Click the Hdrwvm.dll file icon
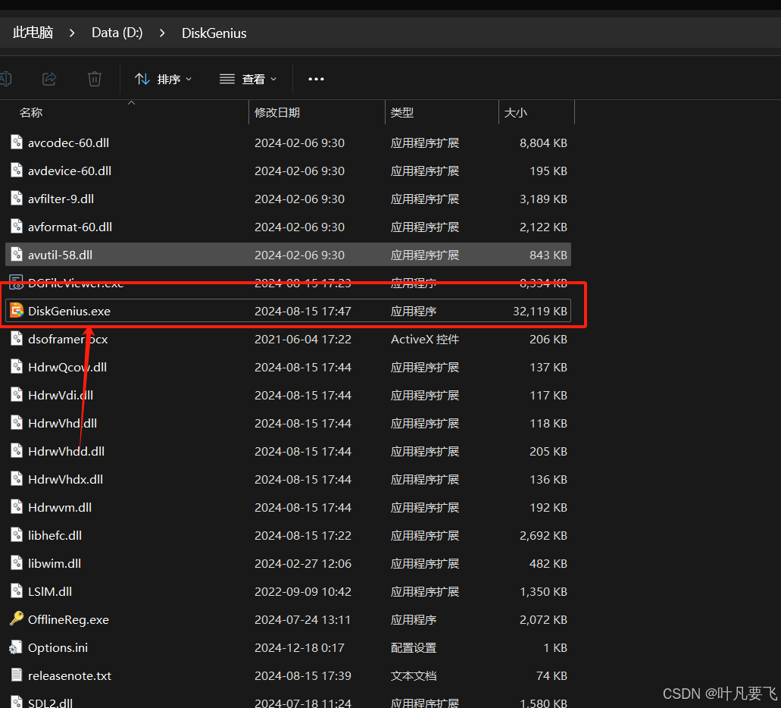Image resolution: width=781 pixels, height=708 pixels. [x=17, y=506]
